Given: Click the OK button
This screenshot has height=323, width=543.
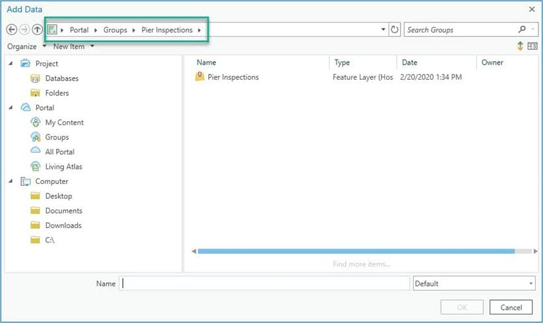Looking at the screenshot, I should click(462, 307).
